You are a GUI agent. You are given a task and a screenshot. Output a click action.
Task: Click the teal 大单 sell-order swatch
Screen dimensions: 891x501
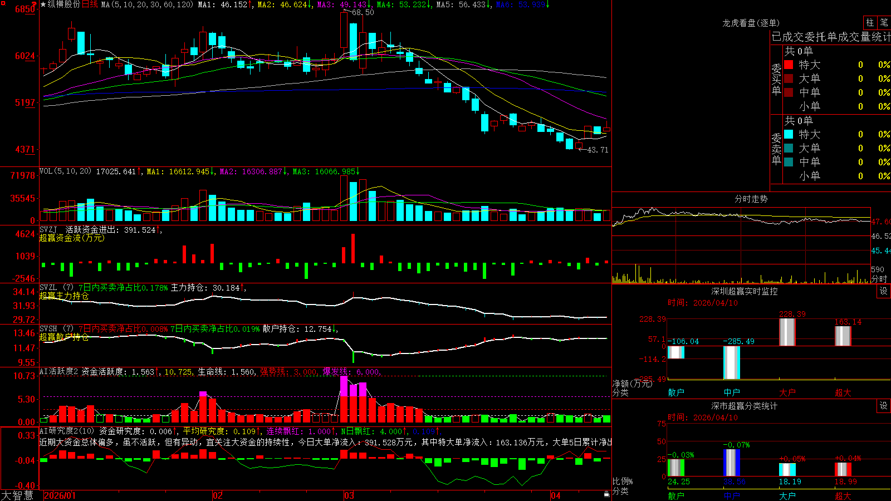(789, 148)
